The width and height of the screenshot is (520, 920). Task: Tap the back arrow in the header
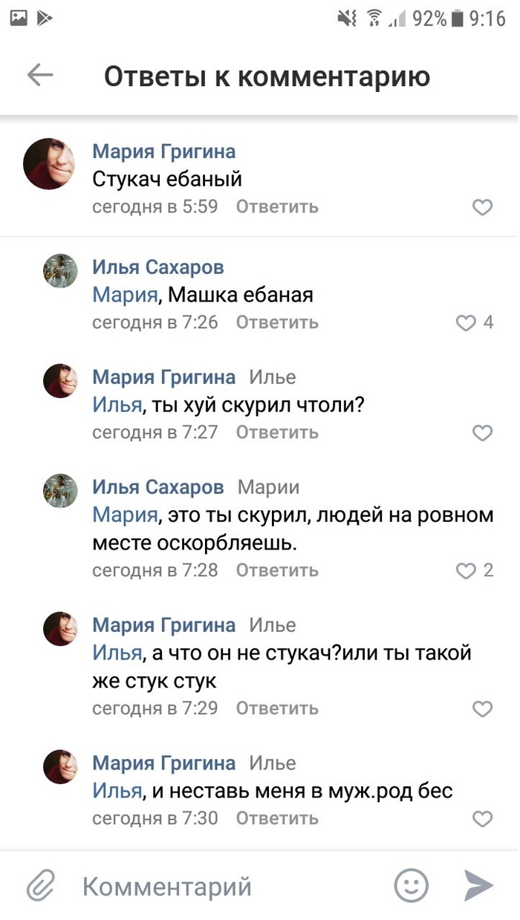click(40, 75)
